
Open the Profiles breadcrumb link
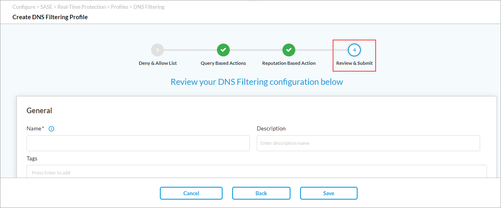(120, 7)
